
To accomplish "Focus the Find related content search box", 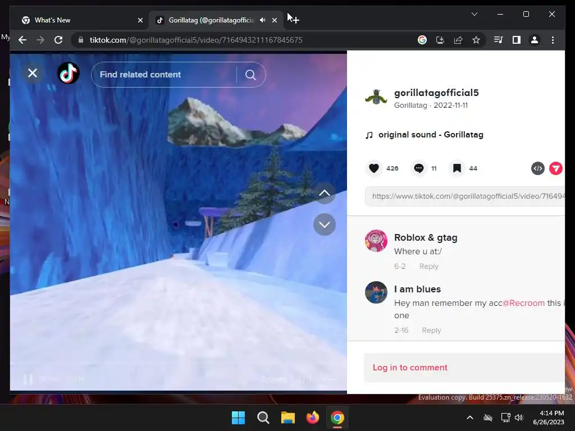I will pos(163,75).
